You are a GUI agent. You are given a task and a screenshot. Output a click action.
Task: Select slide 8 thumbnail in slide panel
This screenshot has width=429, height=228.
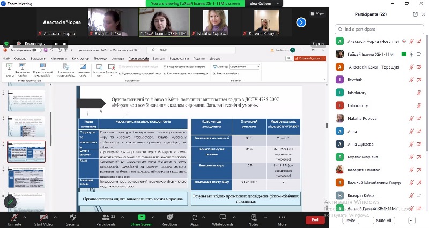click(x=26, y=177)
